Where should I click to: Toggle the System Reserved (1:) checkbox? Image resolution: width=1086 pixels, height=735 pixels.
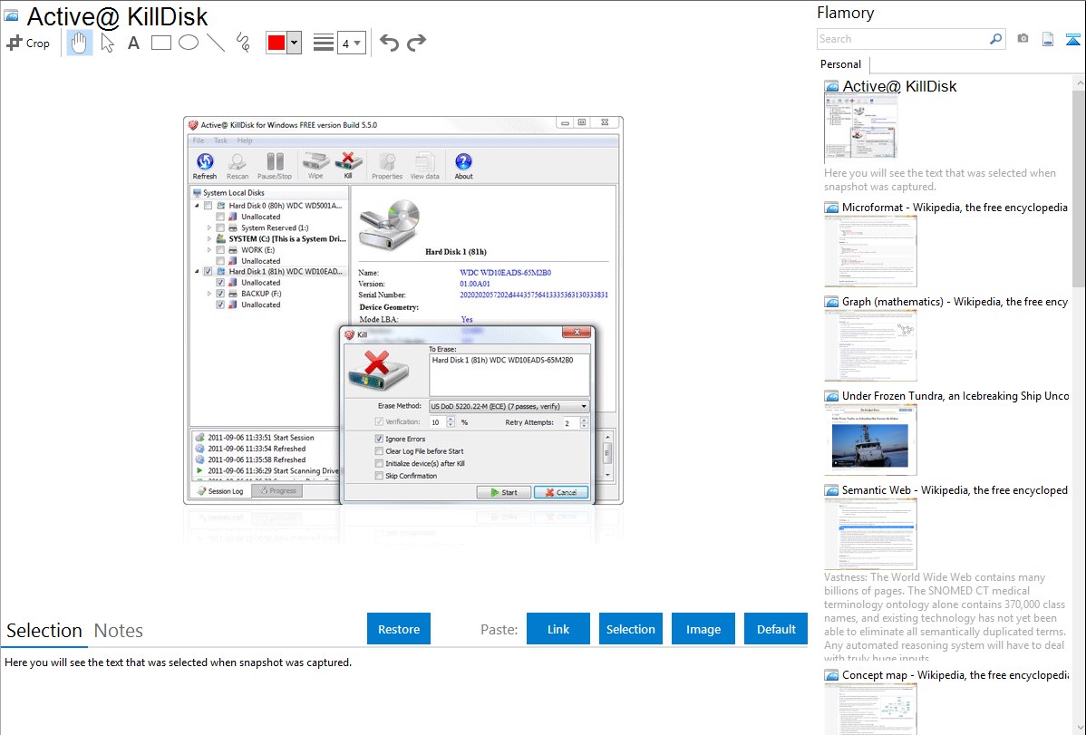(x=220, y=227)
